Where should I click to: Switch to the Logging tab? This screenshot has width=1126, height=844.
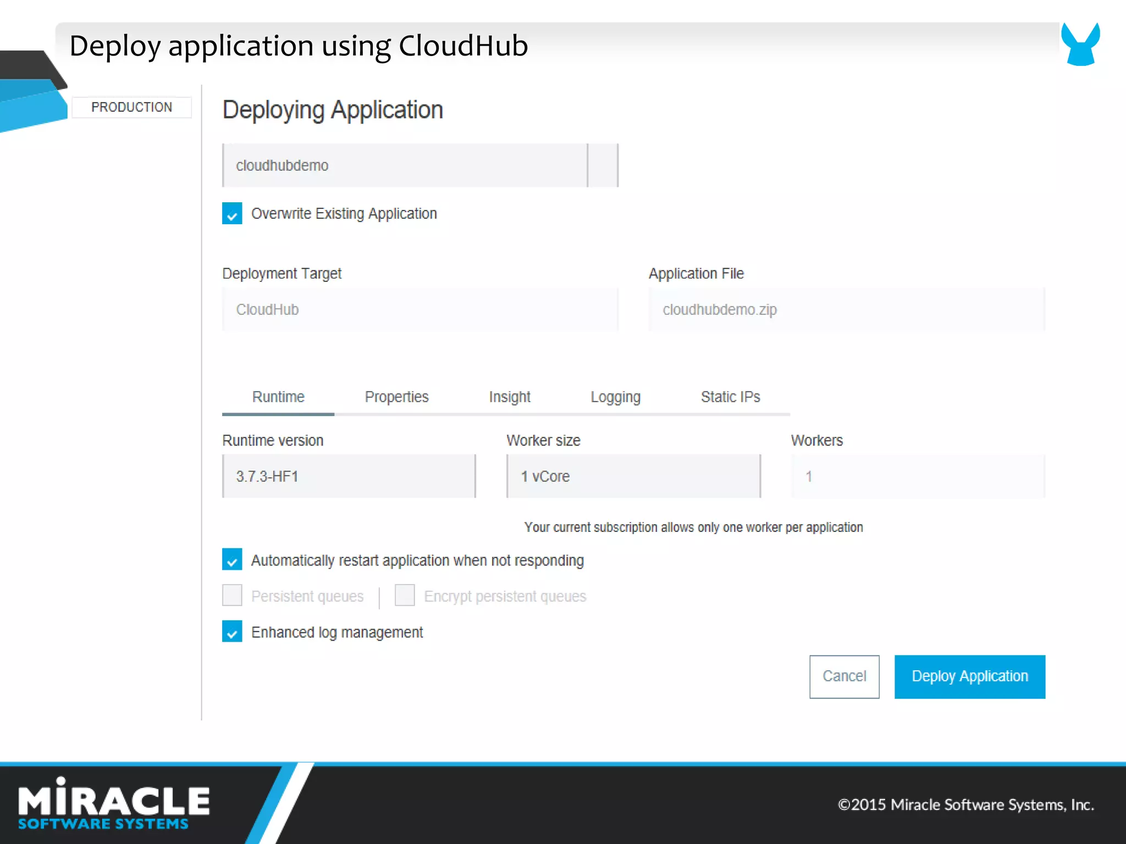[616, 397]
